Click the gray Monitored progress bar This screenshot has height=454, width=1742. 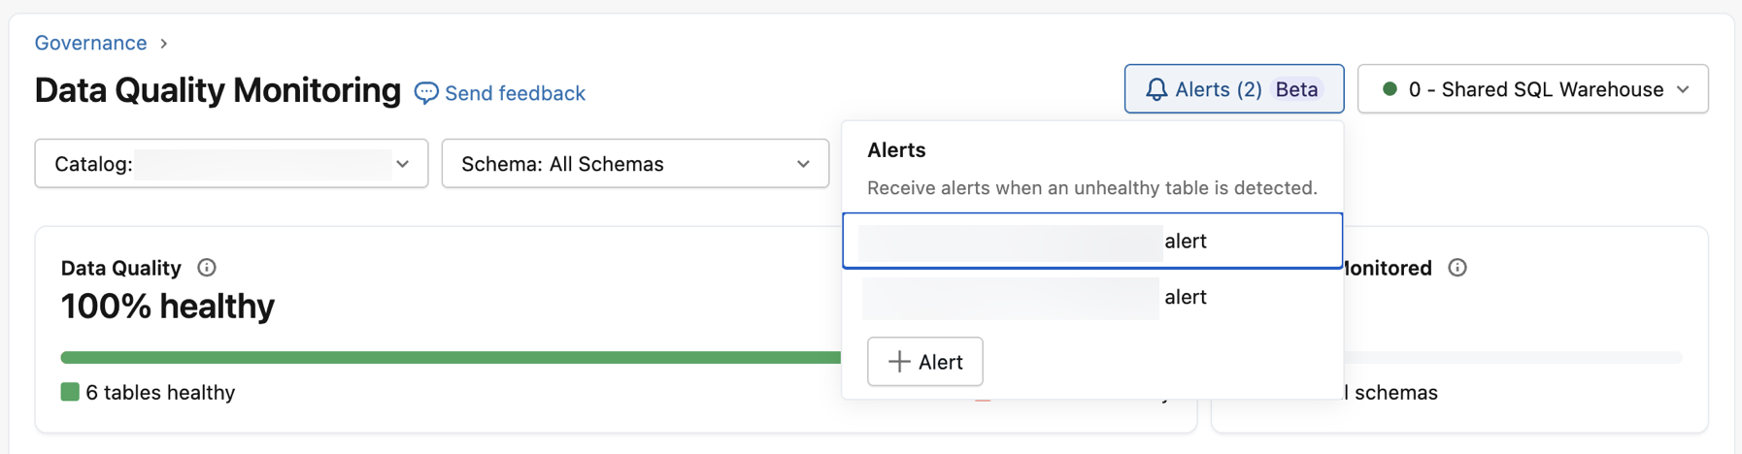[x=1515, y=358]
